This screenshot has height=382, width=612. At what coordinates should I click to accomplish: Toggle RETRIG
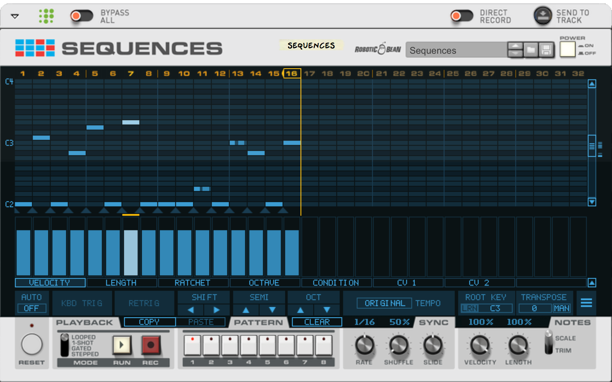tap(144, 303)
